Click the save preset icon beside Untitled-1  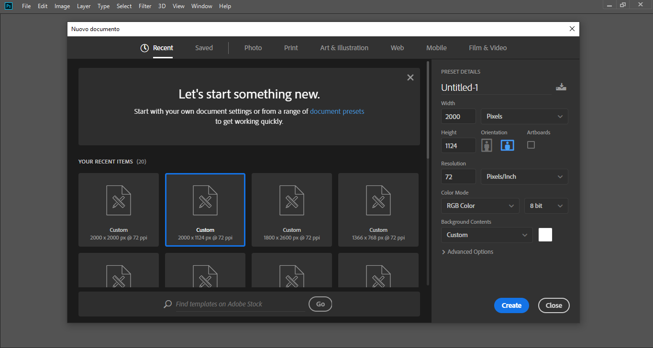(x=561, y=87)
